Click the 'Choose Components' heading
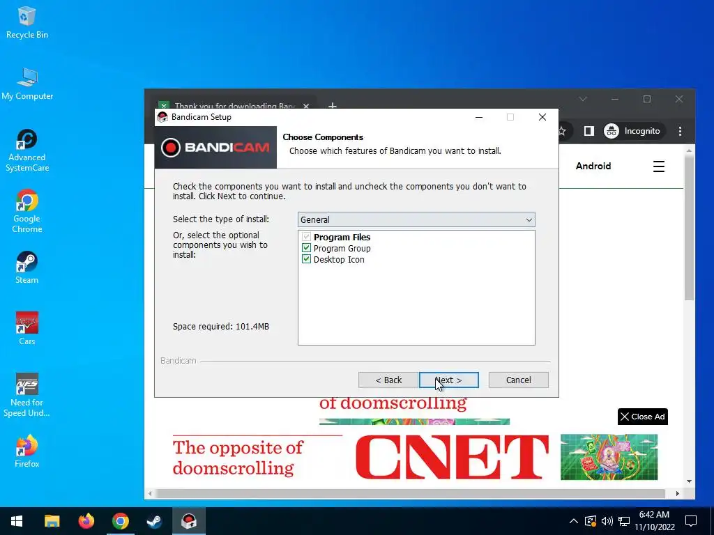Image resolution: width=714 pixels, height=535 pixels. tap(323, 137)
